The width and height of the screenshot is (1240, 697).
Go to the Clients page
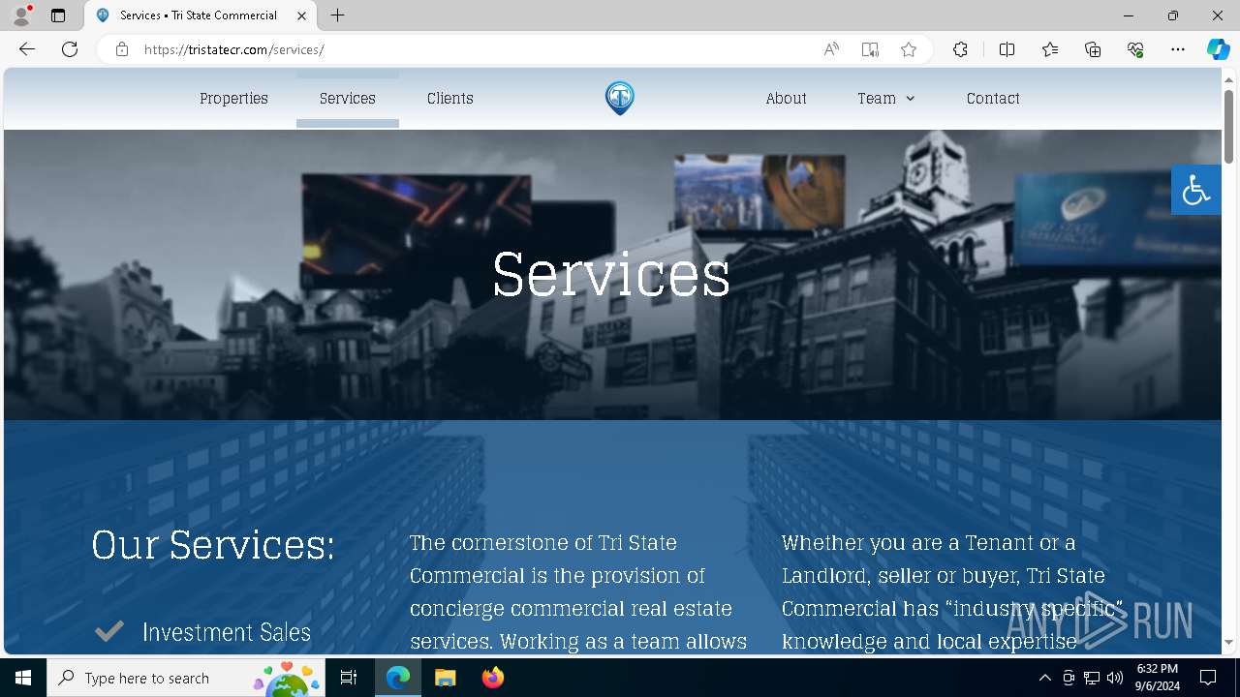(x=450, y=99)
